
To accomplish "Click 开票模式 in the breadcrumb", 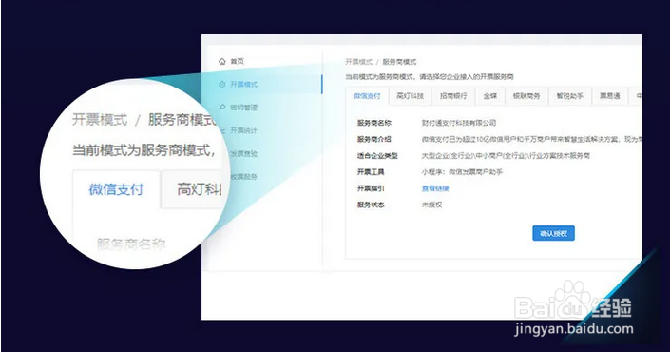I will (359, 62).
